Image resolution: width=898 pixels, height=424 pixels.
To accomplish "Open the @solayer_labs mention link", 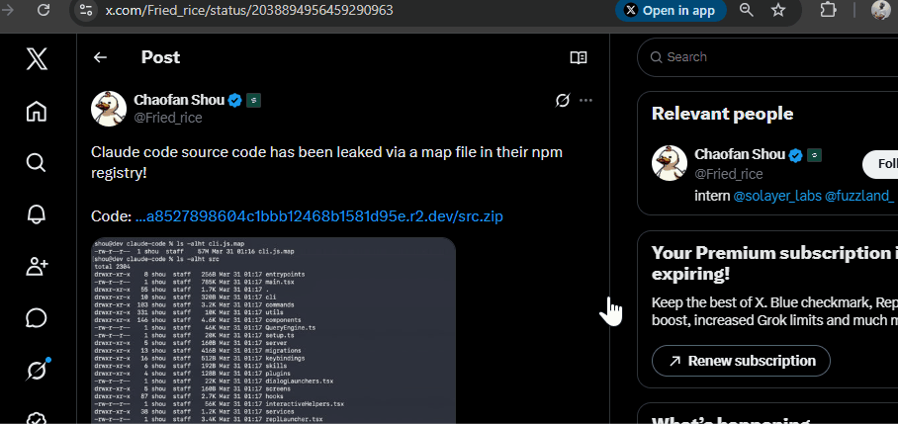I will 777,196.
